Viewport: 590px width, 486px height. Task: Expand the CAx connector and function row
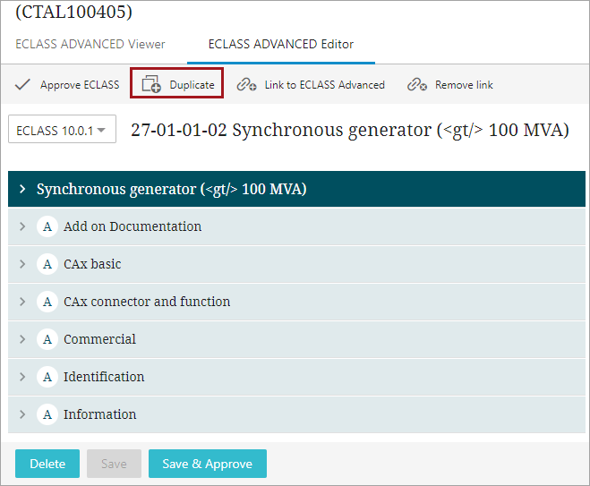(x=296, y=302)
